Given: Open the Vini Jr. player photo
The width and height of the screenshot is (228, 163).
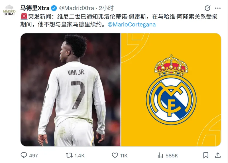Looking at the screenshot, I should pos(70,90).
